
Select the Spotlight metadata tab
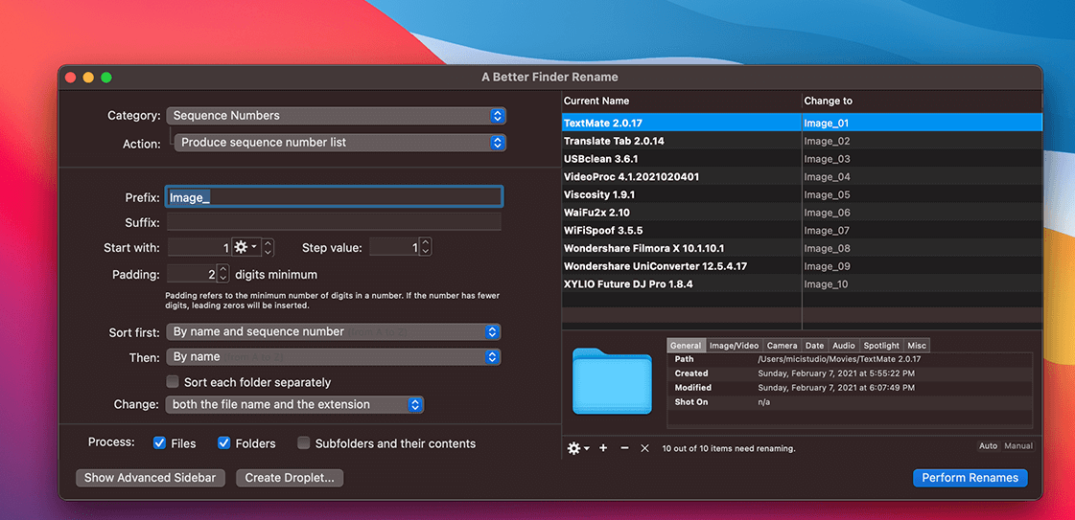pos(881,346)
